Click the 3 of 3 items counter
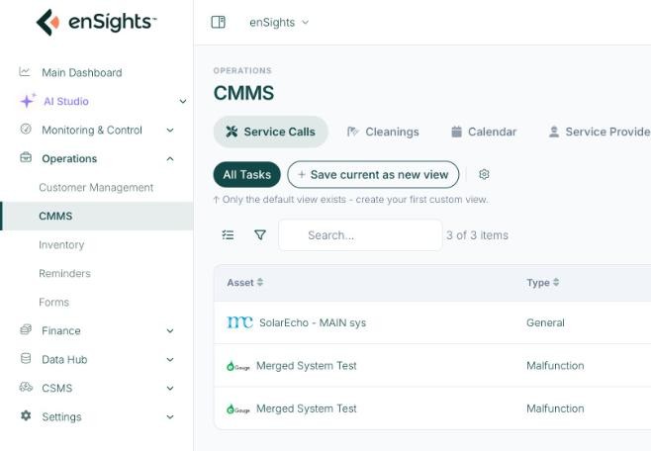 (478, 235)
